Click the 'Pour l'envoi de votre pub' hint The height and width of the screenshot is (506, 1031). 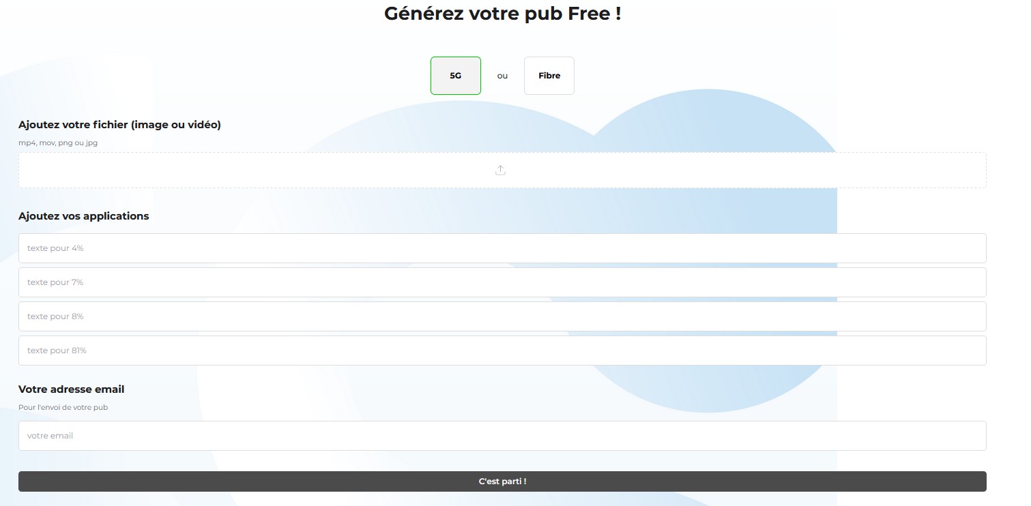point(63,408)
